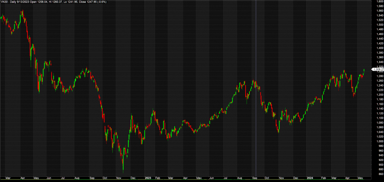Screen dimensions: 384x182
Task: Click the 1,000 price axis label
Action: tap(381, 141)
